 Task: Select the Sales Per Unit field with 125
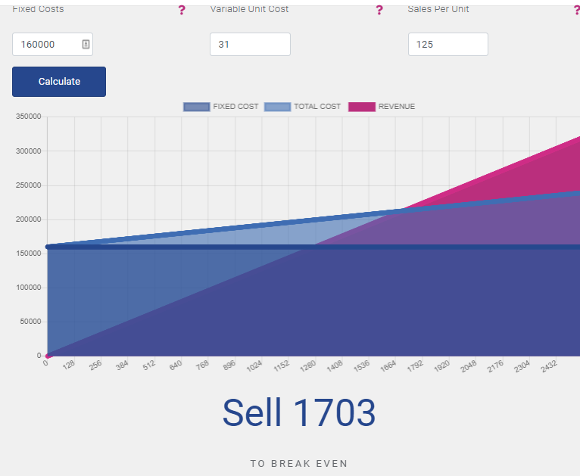click(447, 45)
